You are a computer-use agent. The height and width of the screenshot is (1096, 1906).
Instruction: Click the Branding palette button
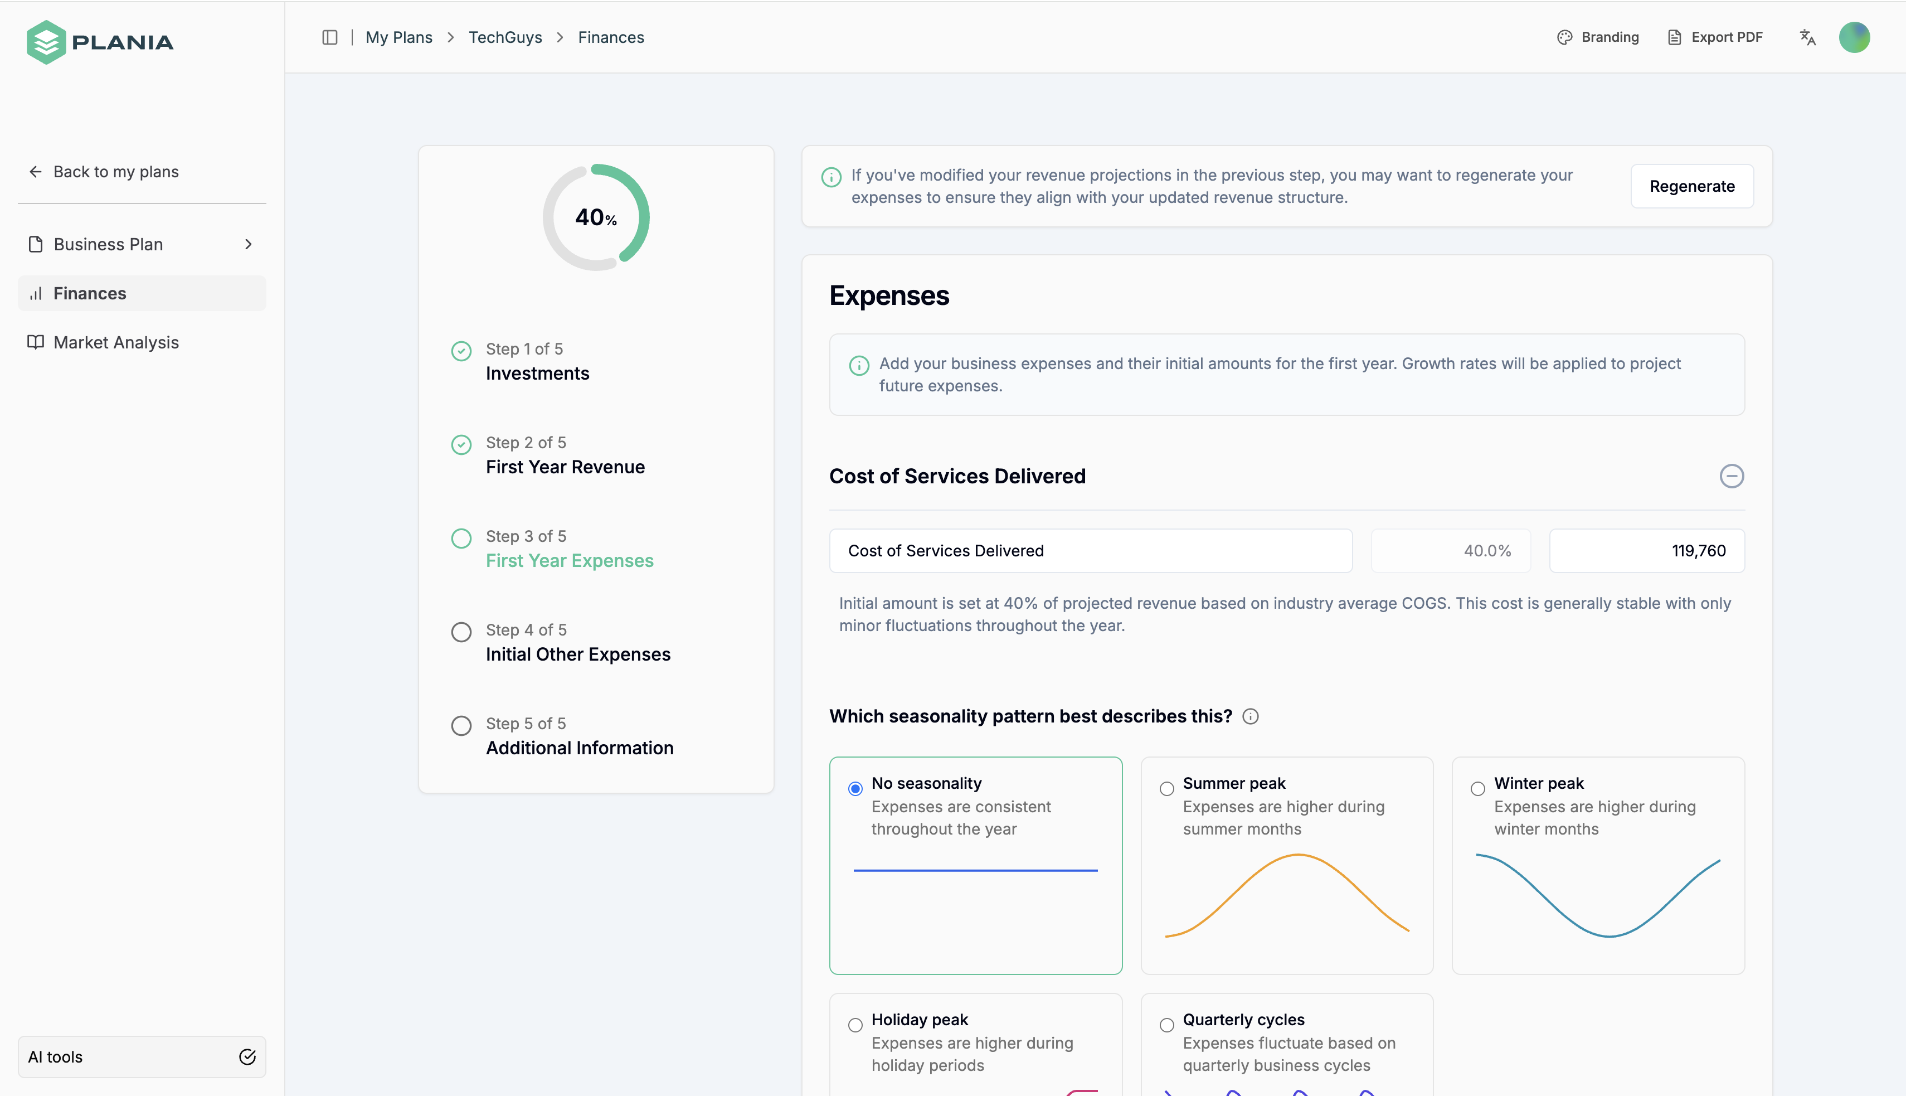click(1597, 37)
